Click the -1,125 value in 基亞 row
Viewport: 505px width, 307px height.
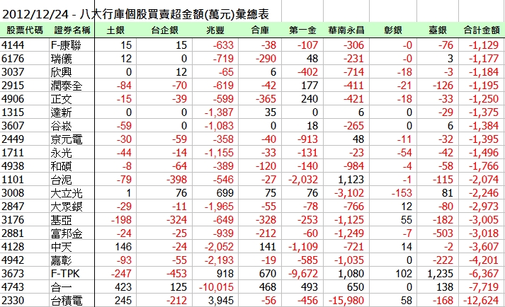[349, 220]
